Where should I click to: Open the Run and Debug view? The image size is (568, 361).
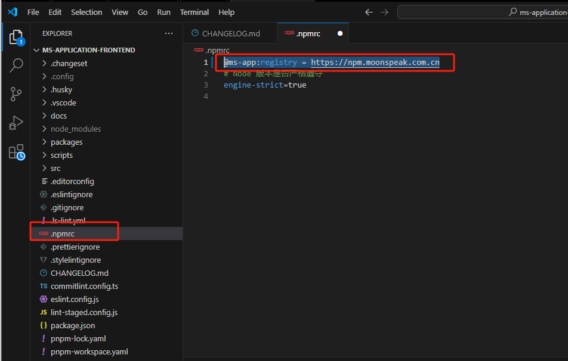click(x=16, y=123)
